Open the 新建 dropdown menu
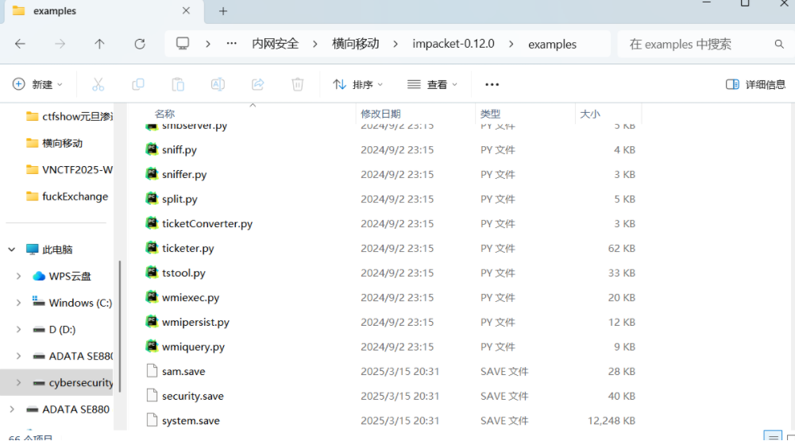 [x=37, y=84]
